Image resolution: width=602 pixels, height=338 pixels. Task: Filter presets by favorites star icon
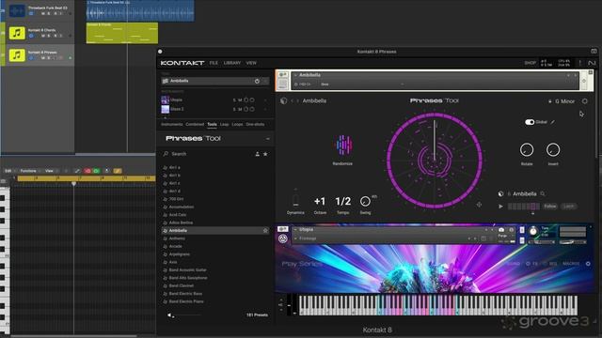[x=265, y=154]
